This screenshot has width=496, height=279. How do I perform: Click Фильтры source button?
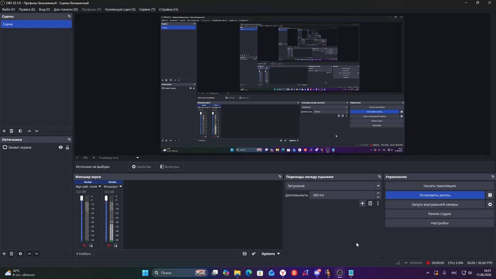coord(170,167)
